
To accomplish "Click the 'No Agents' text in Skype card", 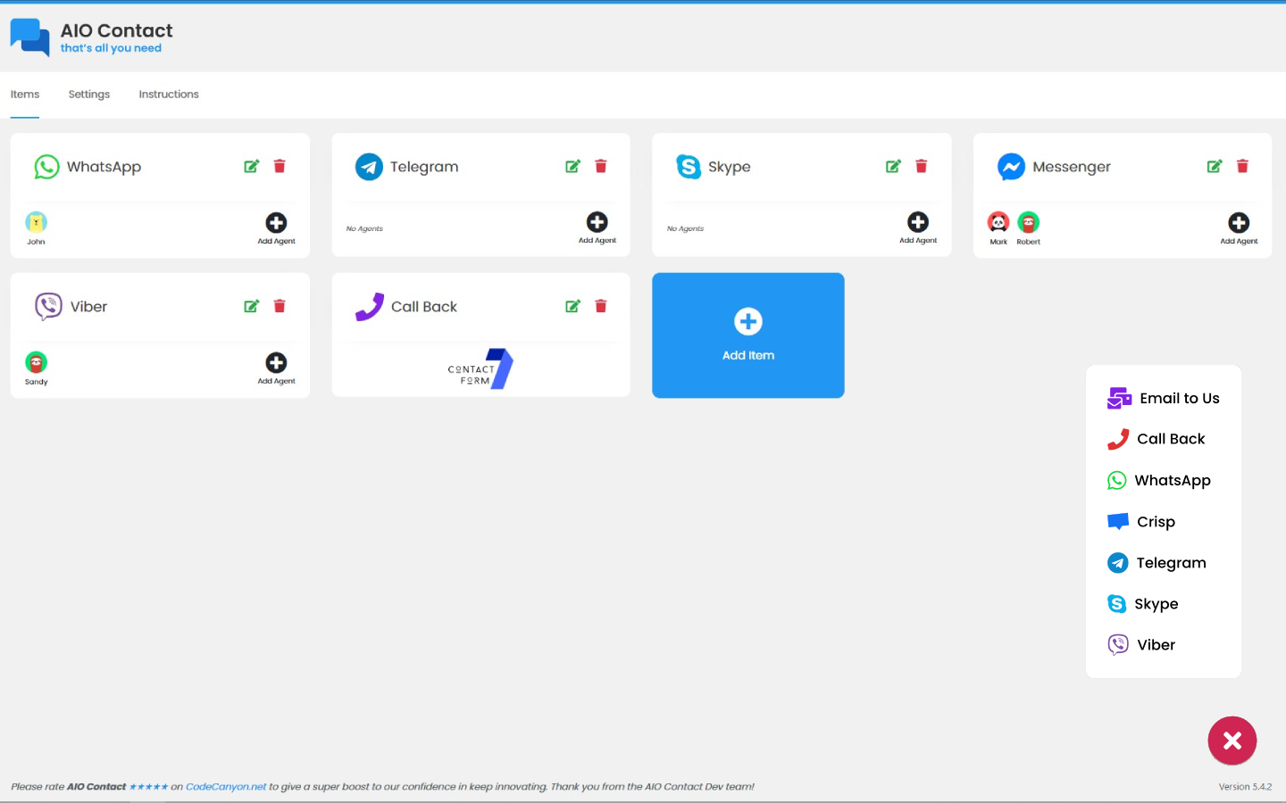I will [685, 229].
